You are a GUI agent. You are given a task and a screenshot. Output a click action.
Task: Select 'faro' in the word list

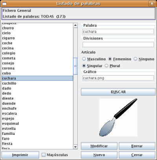pyautogui.click(x=37, y=138)
